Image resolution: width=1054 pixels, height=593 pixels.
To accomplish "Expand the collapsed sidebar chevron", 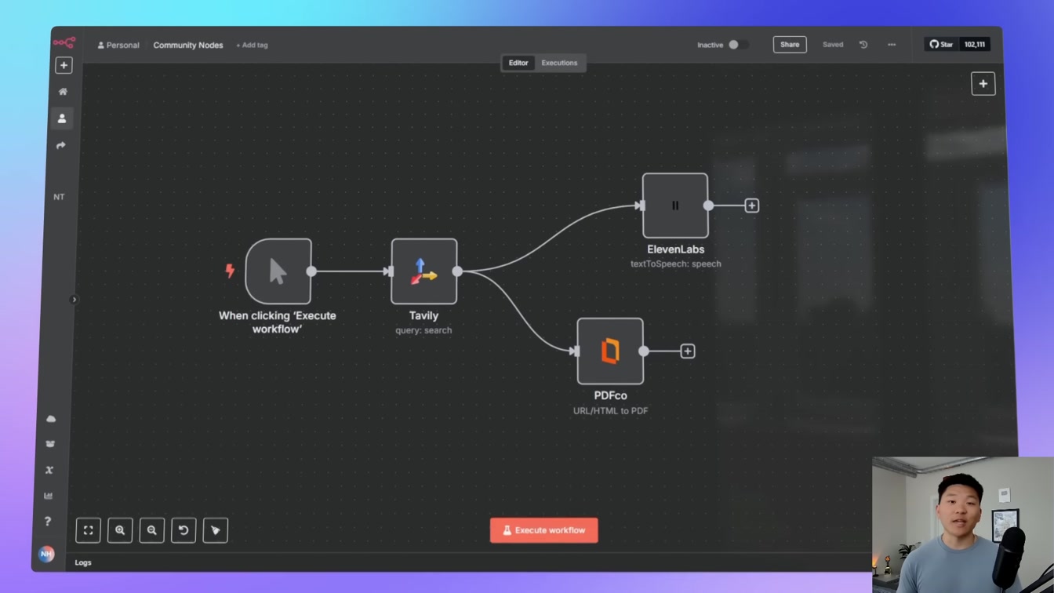I will 75,300.
